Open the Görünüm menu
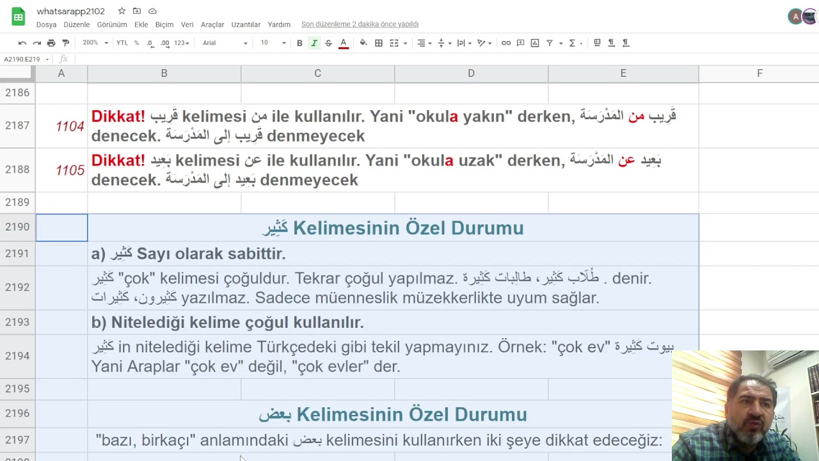 [112, 24]
